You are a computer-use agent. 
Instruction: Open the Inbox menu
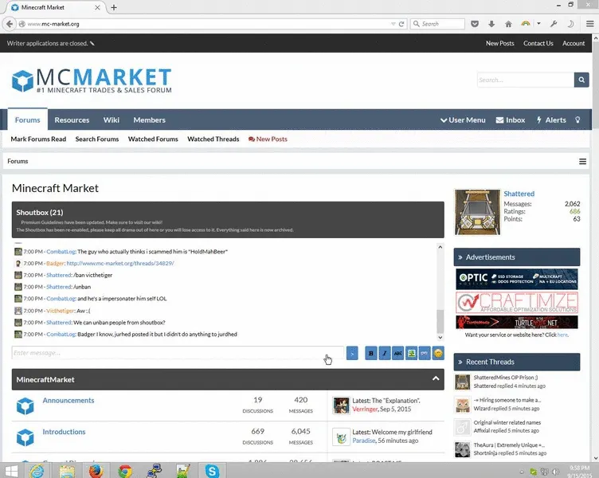pyautogui.click(x=511, y=120)
